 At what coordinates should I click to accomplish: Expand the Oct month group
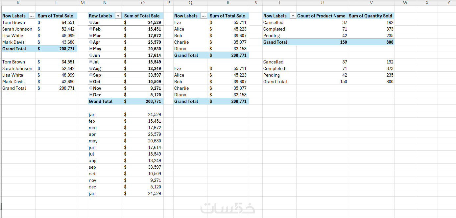click(91, 82)
